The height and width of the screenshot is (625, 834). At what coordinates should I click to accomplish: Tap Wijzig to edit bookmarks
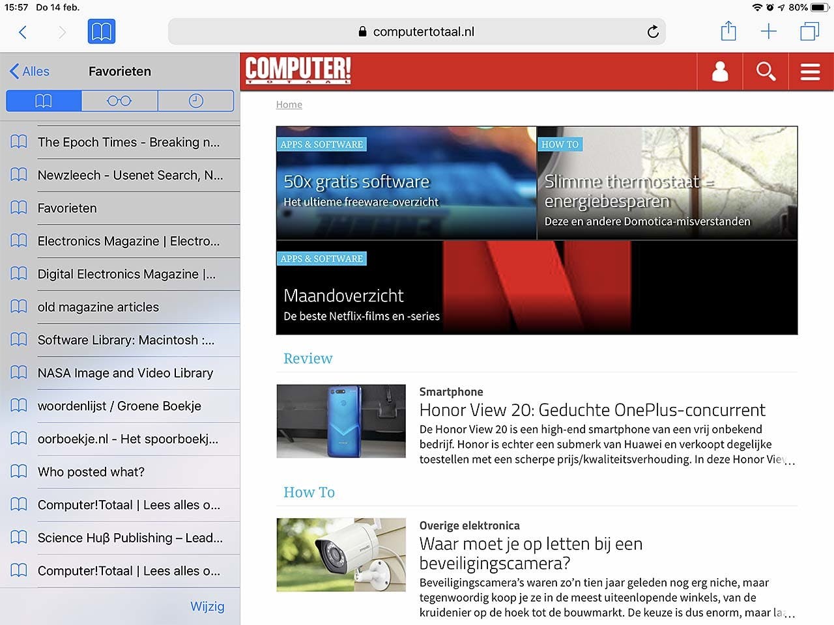207,606
